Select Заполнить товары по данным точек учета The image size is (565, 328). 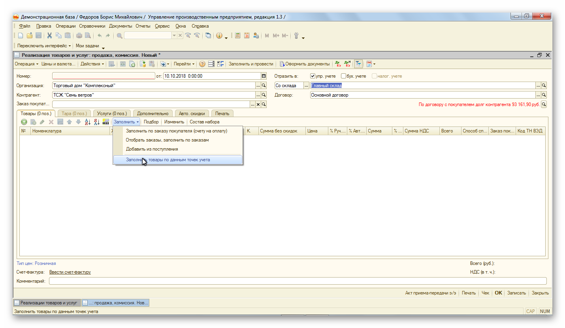(178, 160)
